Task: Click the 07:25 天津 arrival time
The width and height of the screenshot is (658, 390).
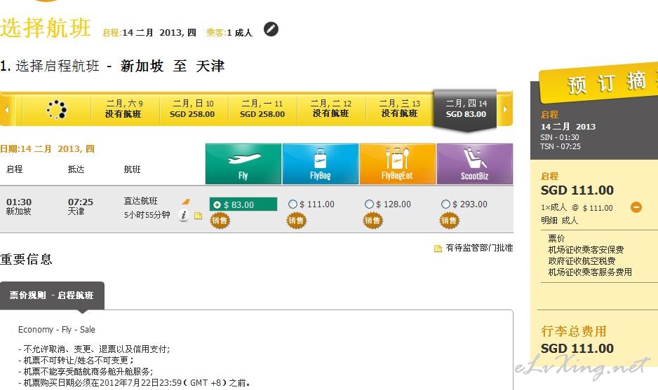Action: pyautogui.click(x=80, y=207)
